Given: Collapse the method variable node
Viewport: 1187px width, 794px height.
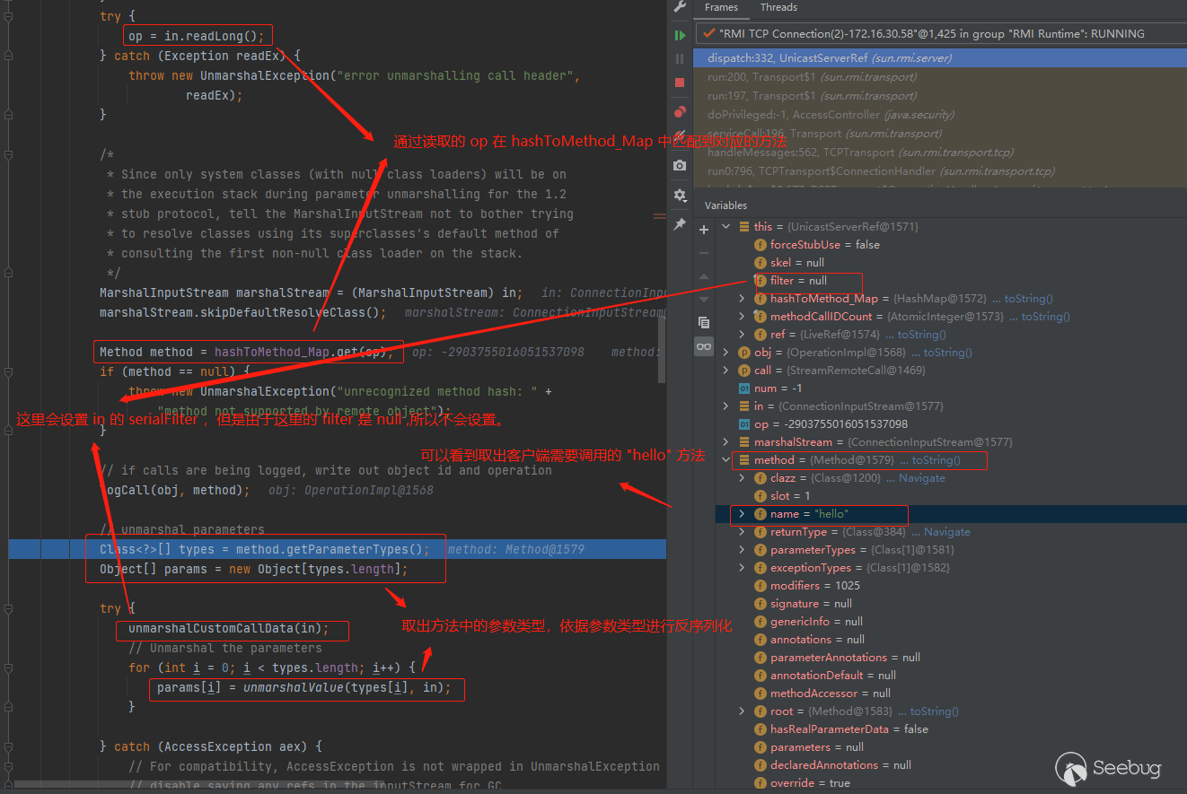Looking at the screenshot, I should (725, 460).
